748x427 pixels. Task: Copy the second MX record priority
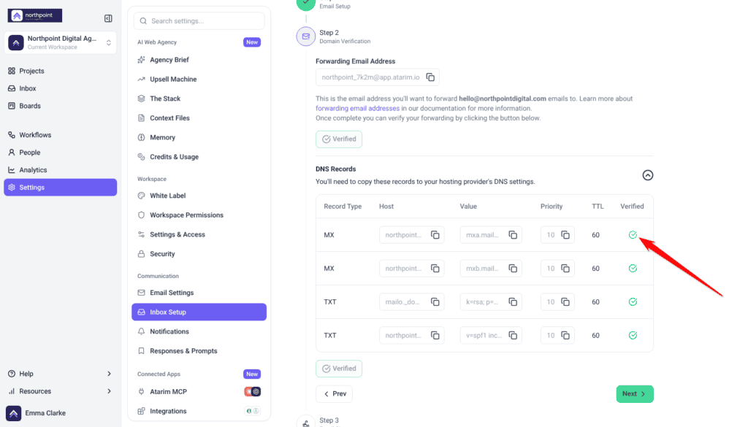565,269
